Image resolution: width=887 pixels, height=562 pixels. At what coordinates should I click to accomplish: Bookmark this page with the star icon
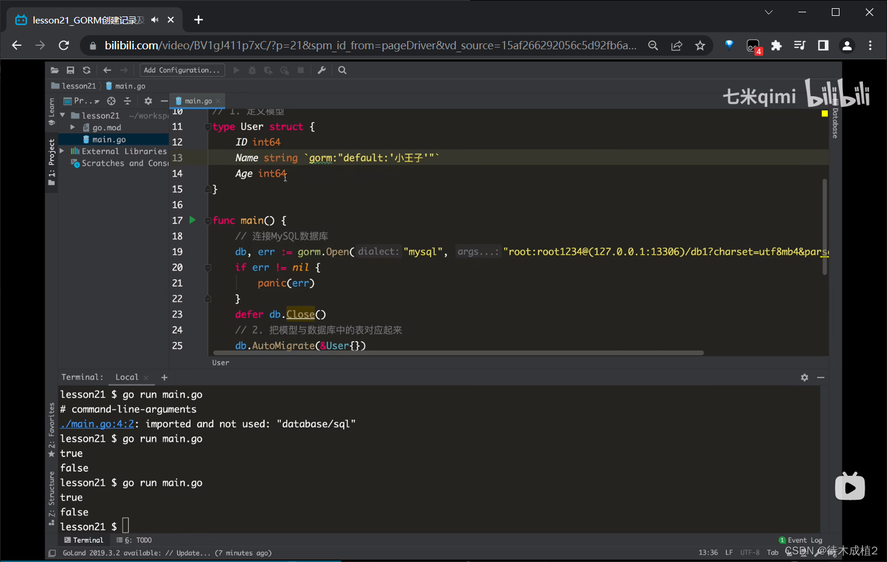point(700,45)
